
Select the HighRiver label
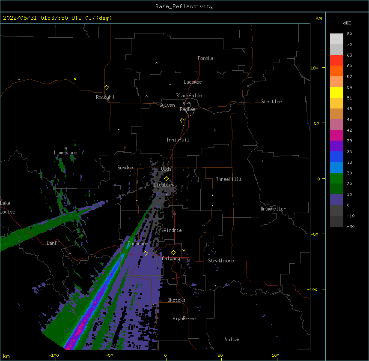click(184, 319)
